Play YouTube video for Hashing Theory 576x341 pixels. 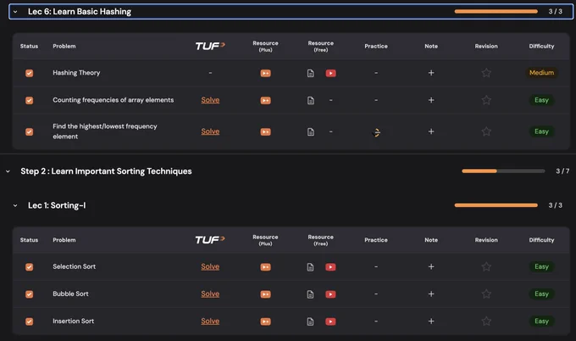[x=330, y=73]
